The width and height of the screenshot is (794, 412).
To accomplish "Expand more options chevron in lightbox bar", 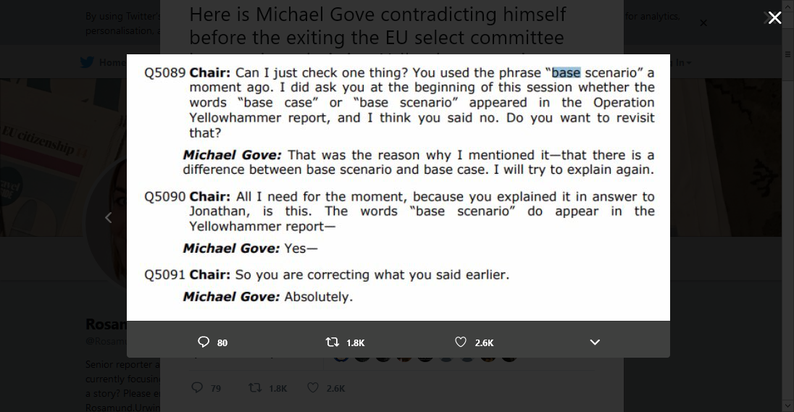I will (595, 342).
